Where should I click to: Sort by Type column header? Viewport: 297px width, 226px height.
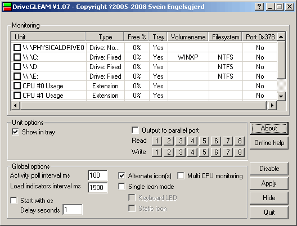(x=105, y=37)
